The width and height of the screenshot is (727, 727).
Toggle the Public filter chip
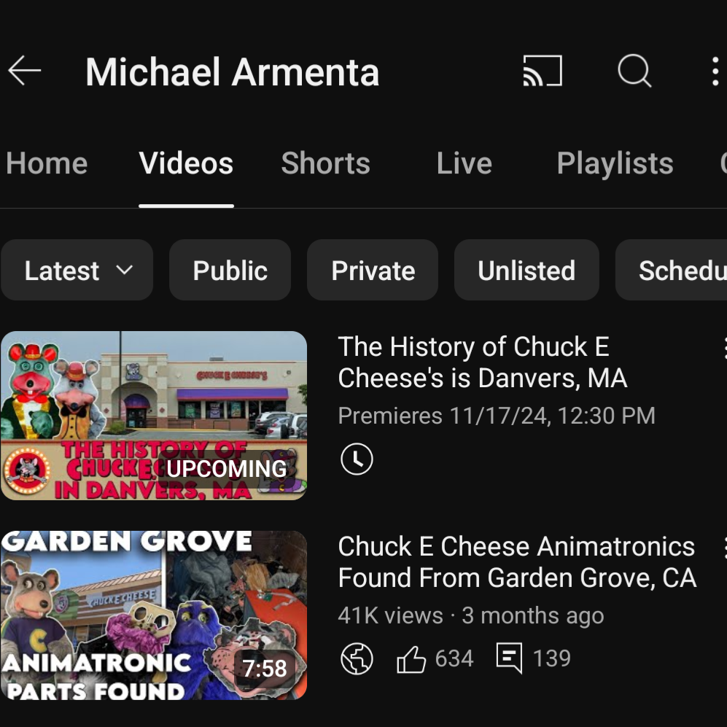pyautogui.click(x=230, y=271)
